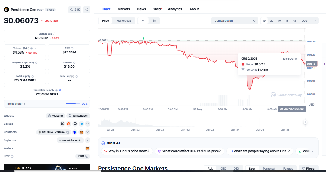Open the Filters button in Markets
This screenshot has height=172, width=326.
point(308,168)
